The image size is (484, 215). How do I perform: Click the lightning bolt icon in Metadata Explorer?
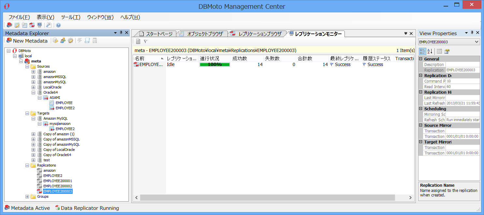(x=80, y=41)
